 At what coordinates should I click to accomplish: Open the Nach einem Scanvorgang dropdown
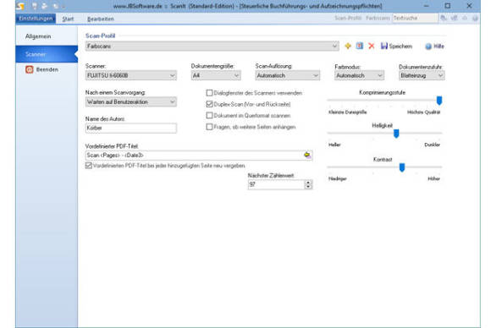(x=131, y=102)
